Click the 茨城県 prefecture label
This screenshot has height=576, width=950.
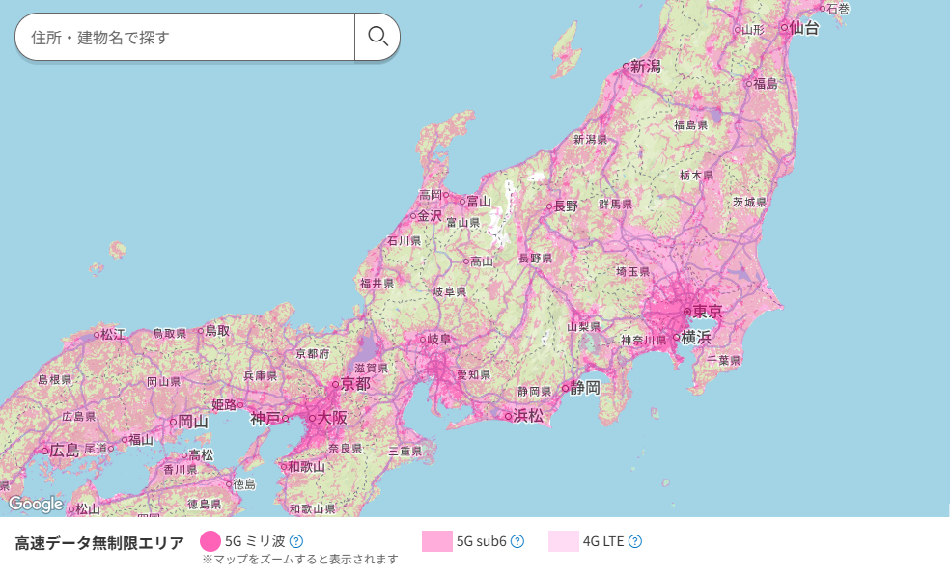coord(750,202)
